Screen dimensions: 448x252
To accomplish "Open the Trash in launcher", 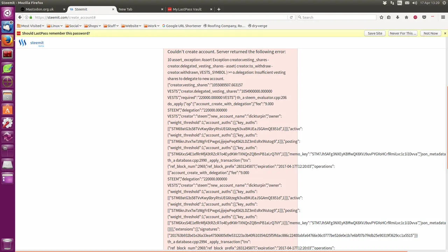I will [x=7, y=244].
